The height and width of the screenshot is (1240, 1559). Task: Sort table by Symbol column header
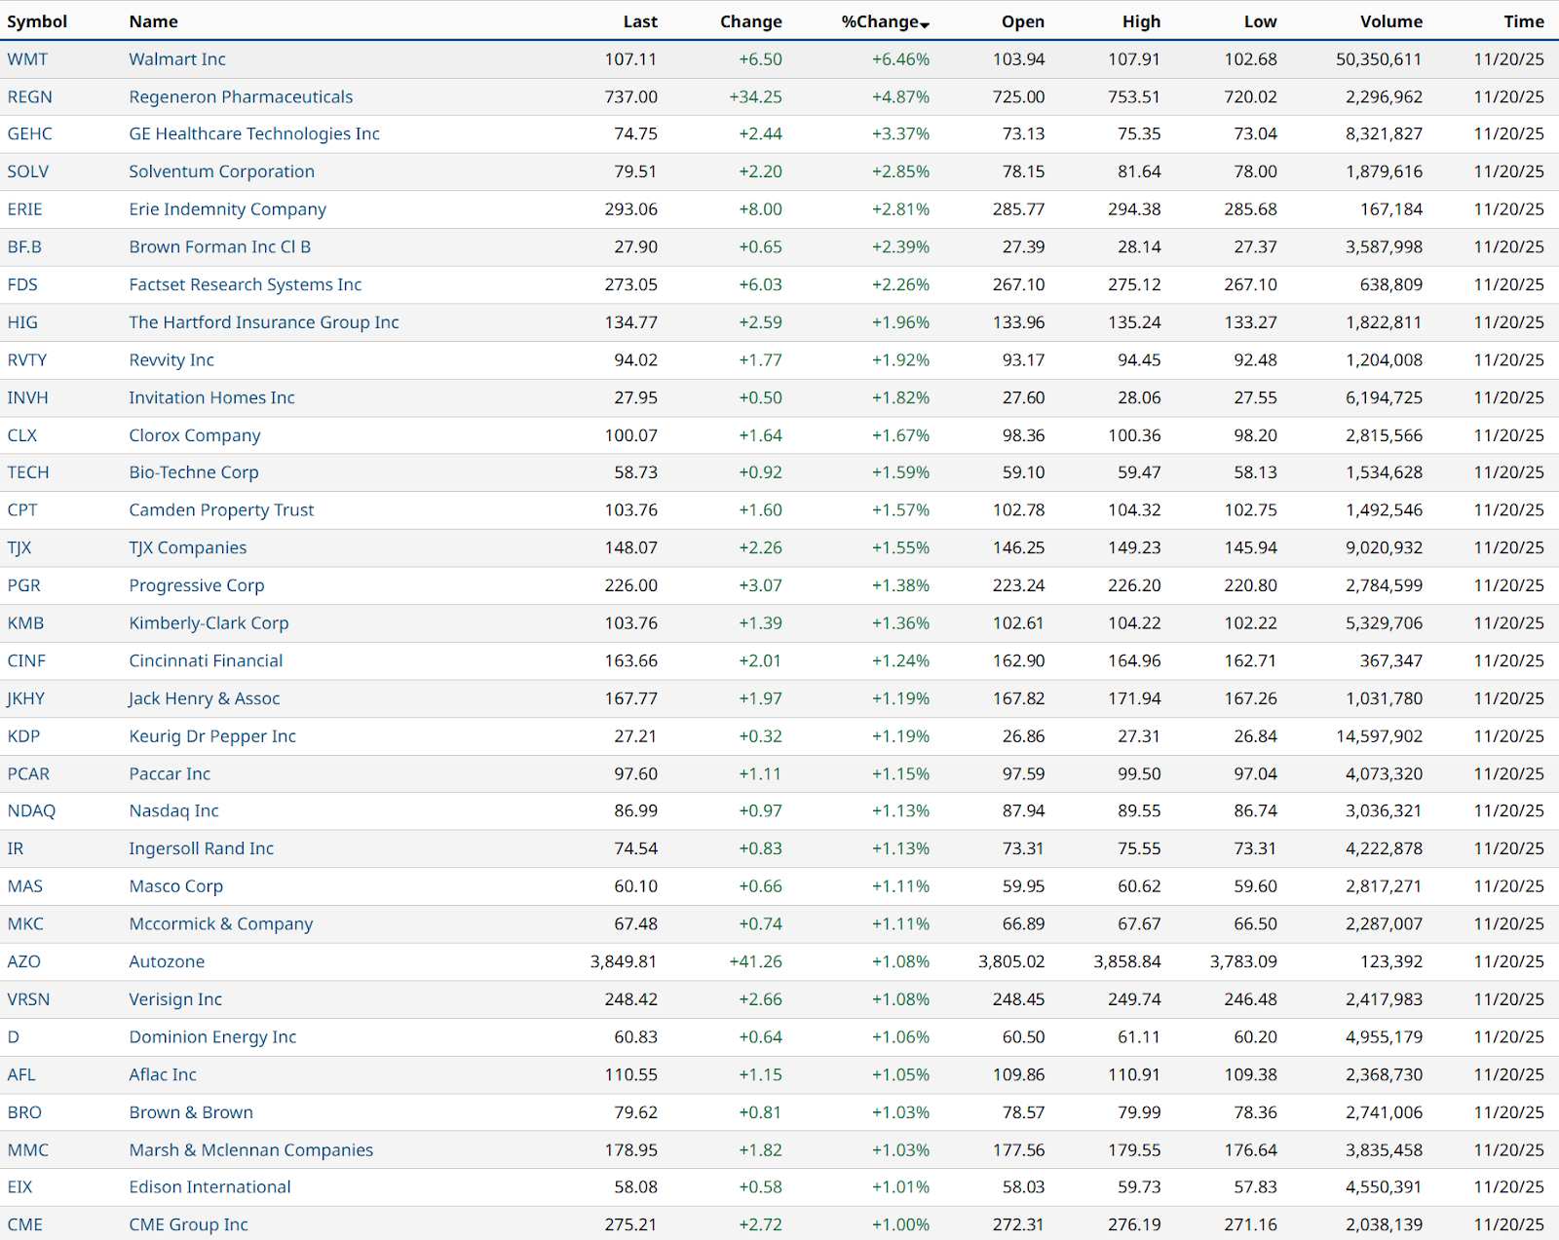[37, 21]
